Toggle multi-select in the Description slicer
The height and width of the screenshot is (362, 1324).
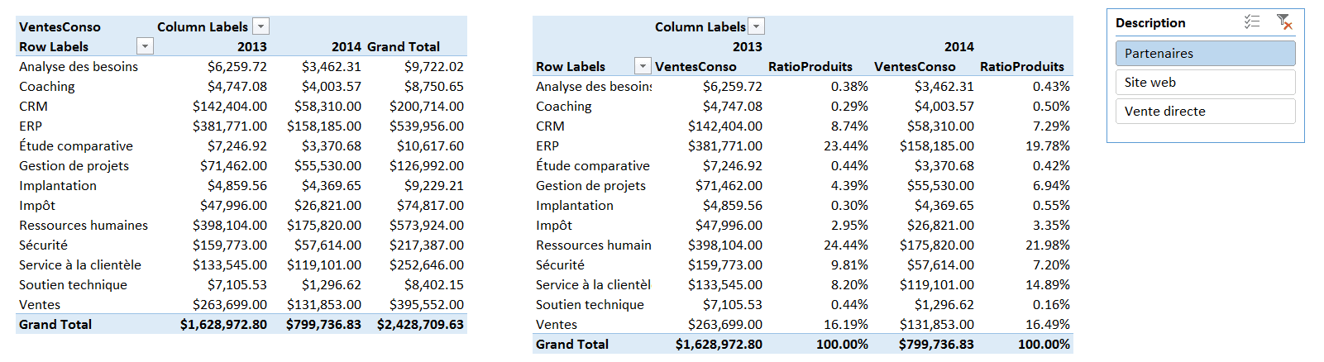pyautogui.click(x=1252, y=22)
